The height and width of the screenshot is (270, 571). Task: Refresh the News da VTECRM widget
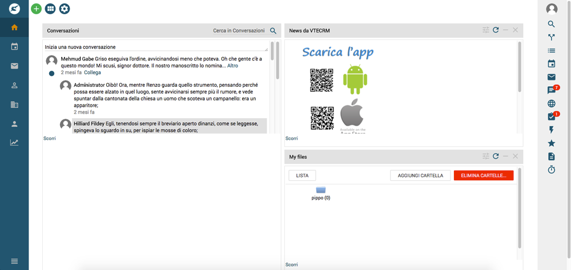pyautogui.click(x=496, y=30)
